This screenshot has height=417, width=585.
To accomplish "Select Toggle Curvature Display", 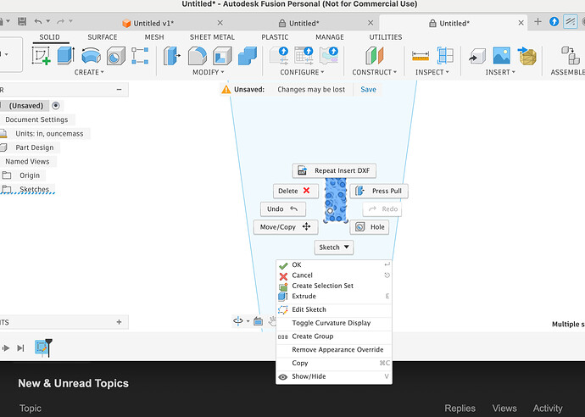I will 334,323.
